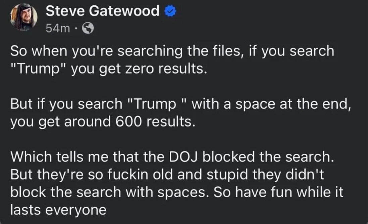Click the text "block the search with spaces"
This screenshot has width=368, height=224.
(111, 193)
